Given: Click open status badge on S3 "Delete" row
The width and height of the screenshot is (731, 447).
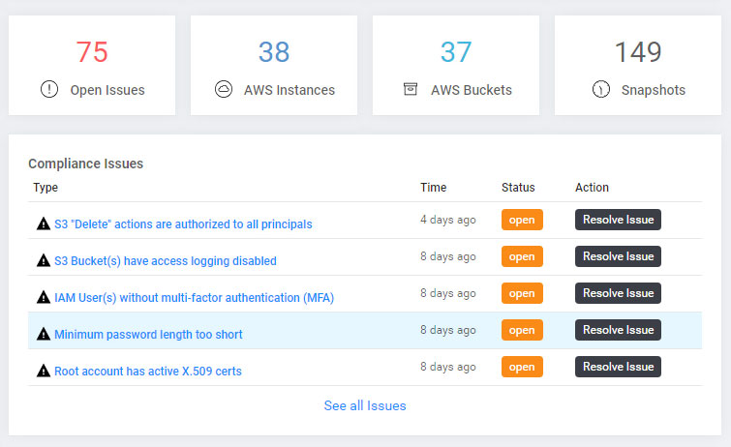Looking at the screenshot, I should (522, 220).
